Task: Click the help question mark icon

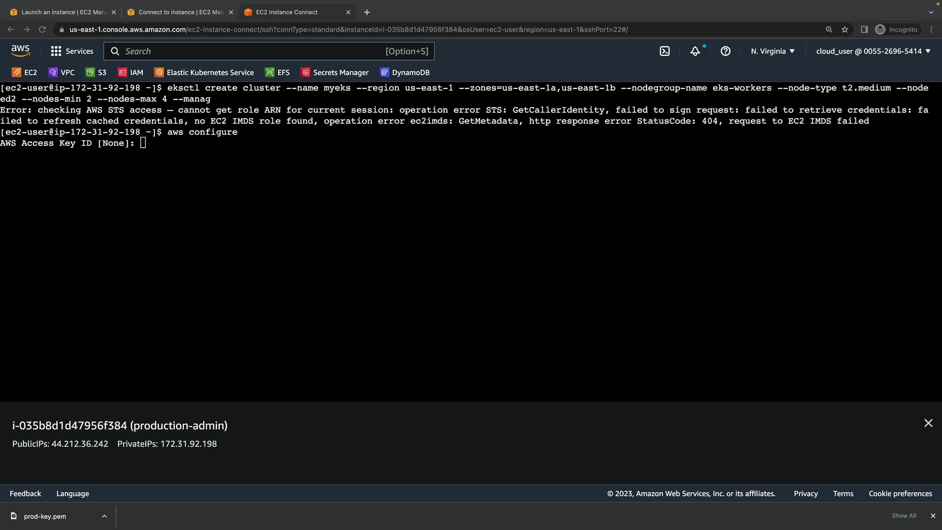Action: (x=726, y=51)
